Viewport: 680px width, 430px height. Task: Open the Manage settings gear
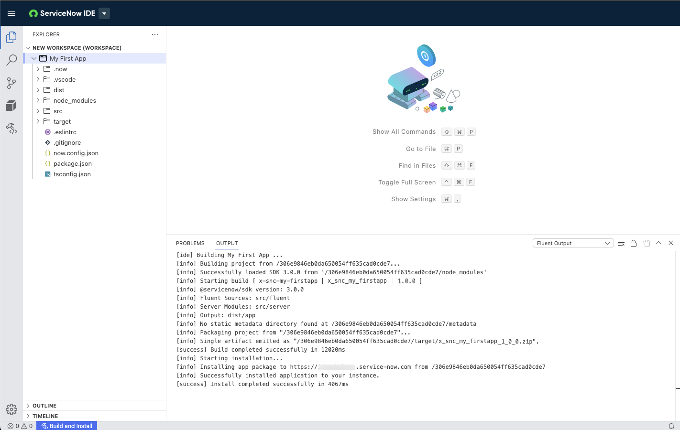[x=11, y=409]
